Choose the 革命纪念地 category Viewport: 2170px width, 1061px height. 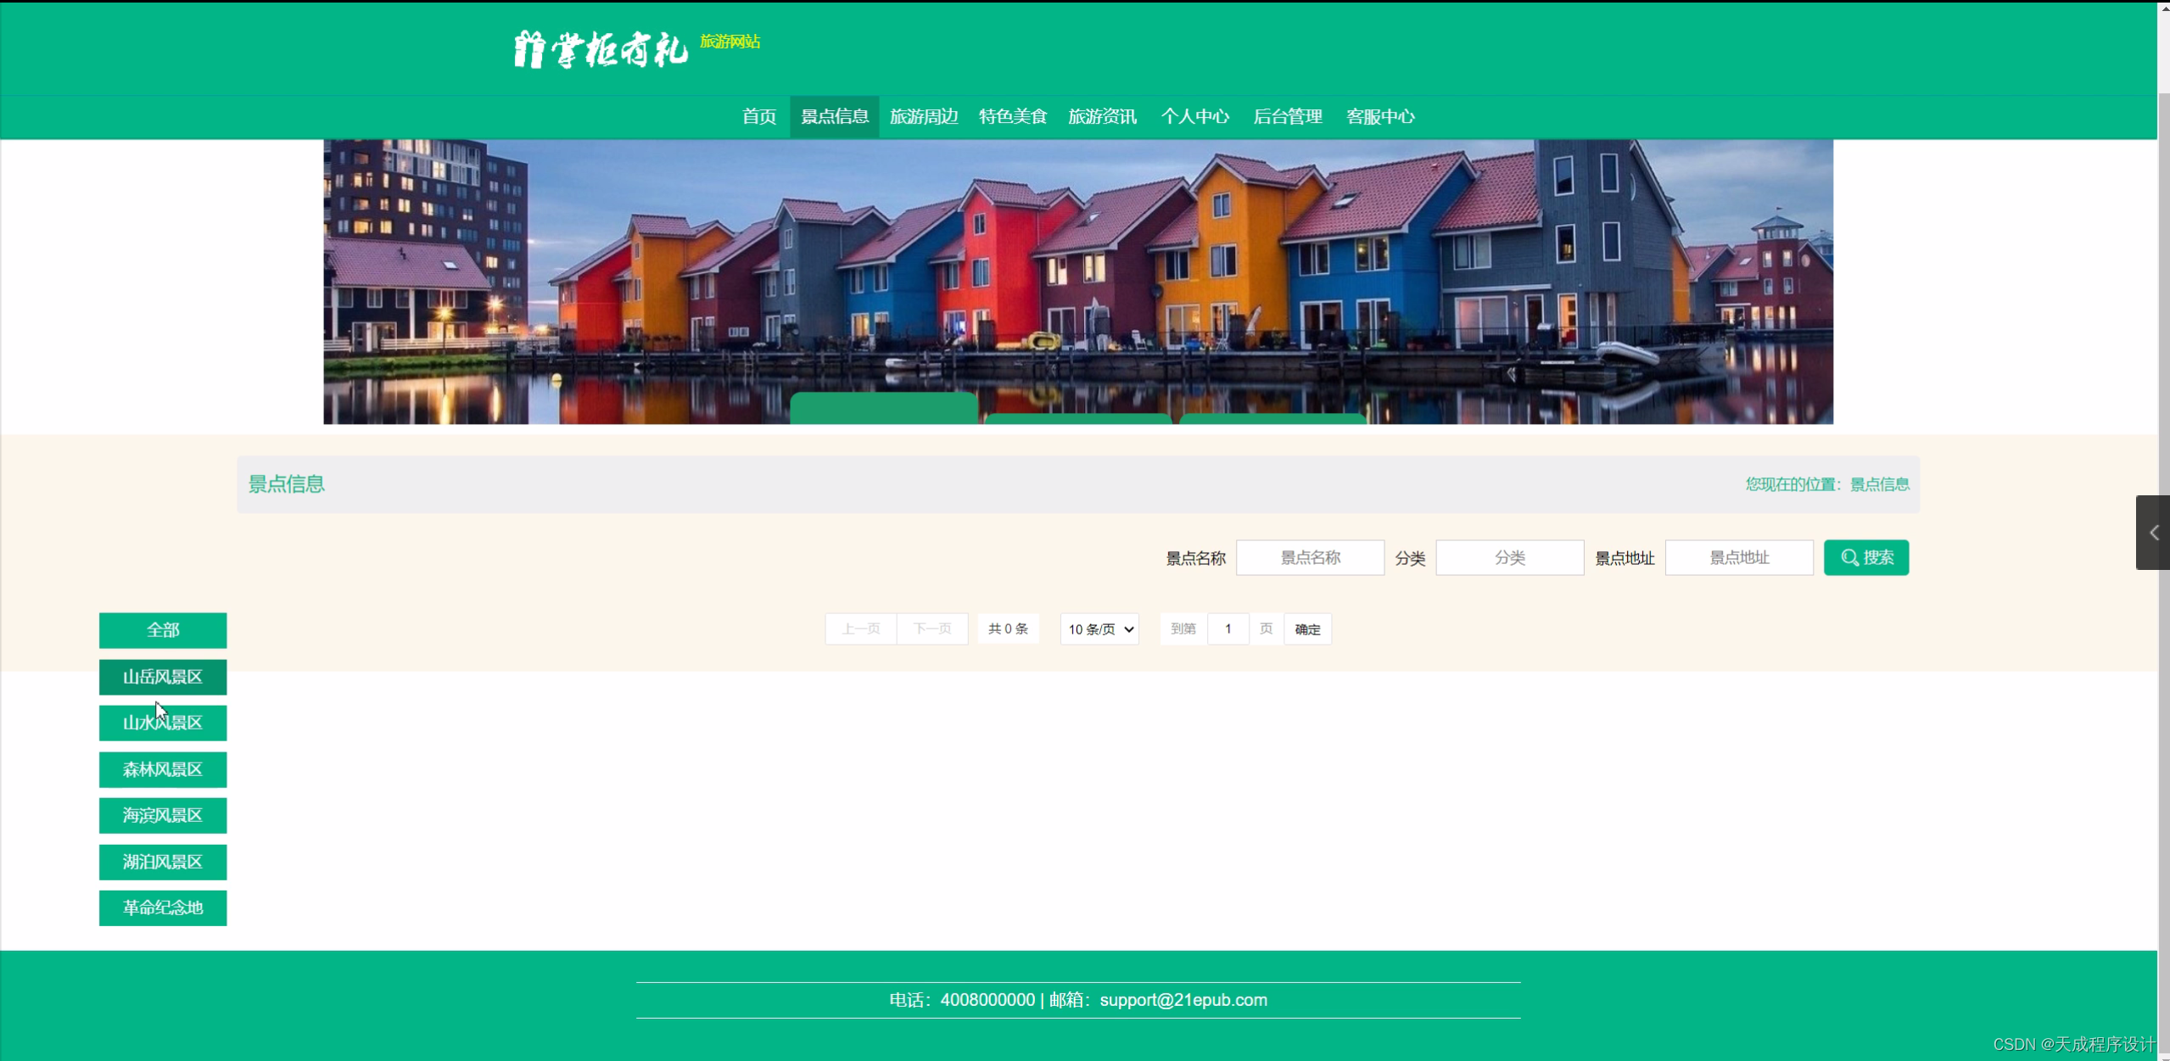click(163, 908)
